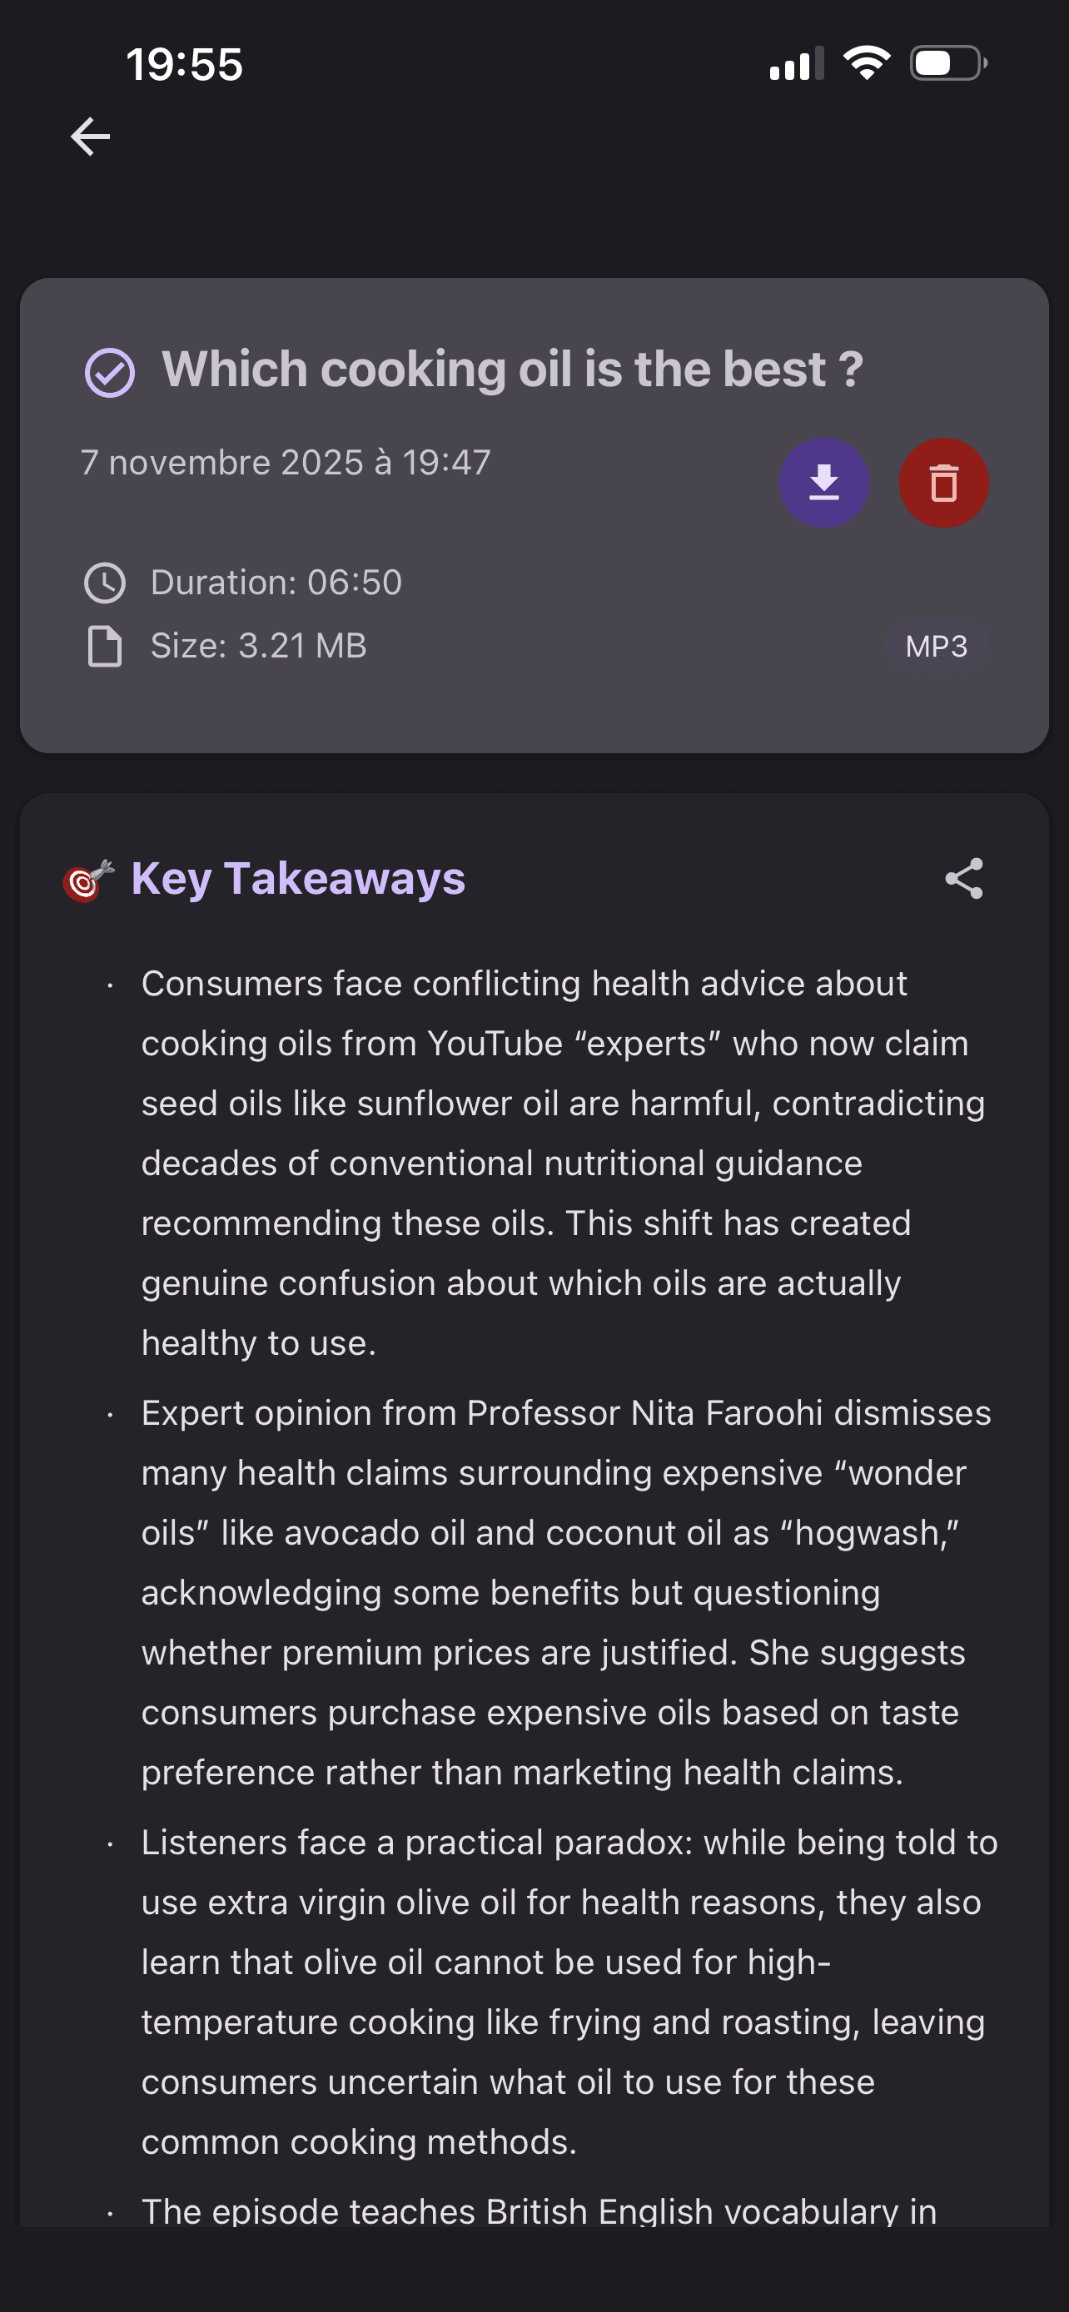Tap the "Which cooking oil is the best ?" title

[512, 370]
